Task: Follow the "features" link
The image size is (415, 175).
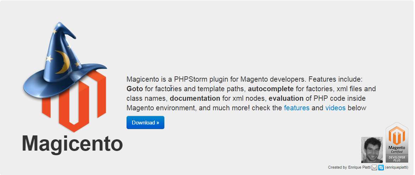Action: [297, 108]
